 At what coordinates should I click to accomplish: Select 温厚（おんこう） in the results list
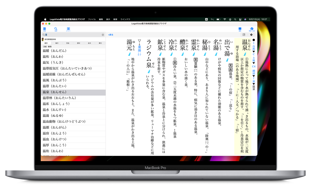[x=73, y=145]
